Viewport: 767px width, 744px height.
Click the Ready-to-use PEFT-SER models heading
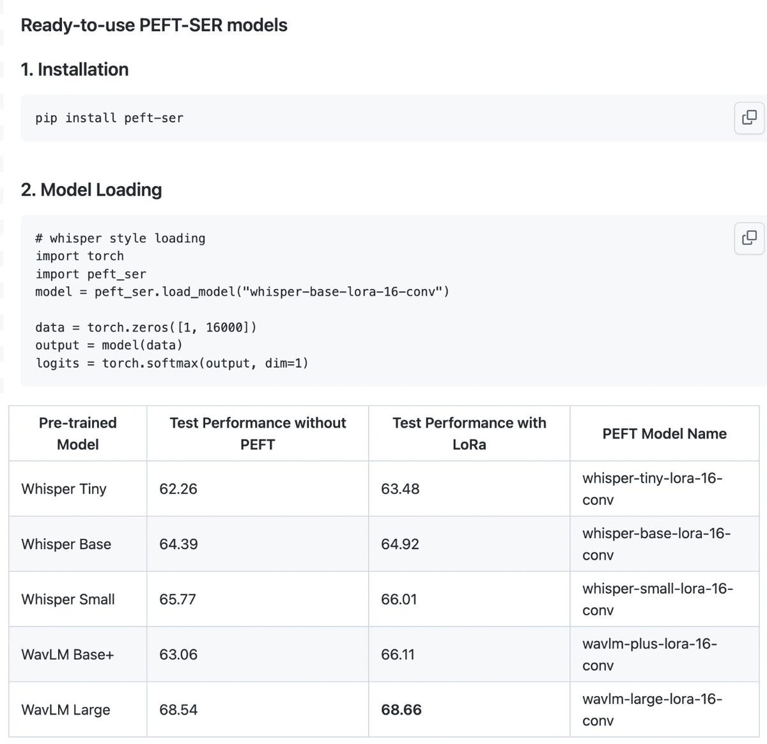pos(153,26)
